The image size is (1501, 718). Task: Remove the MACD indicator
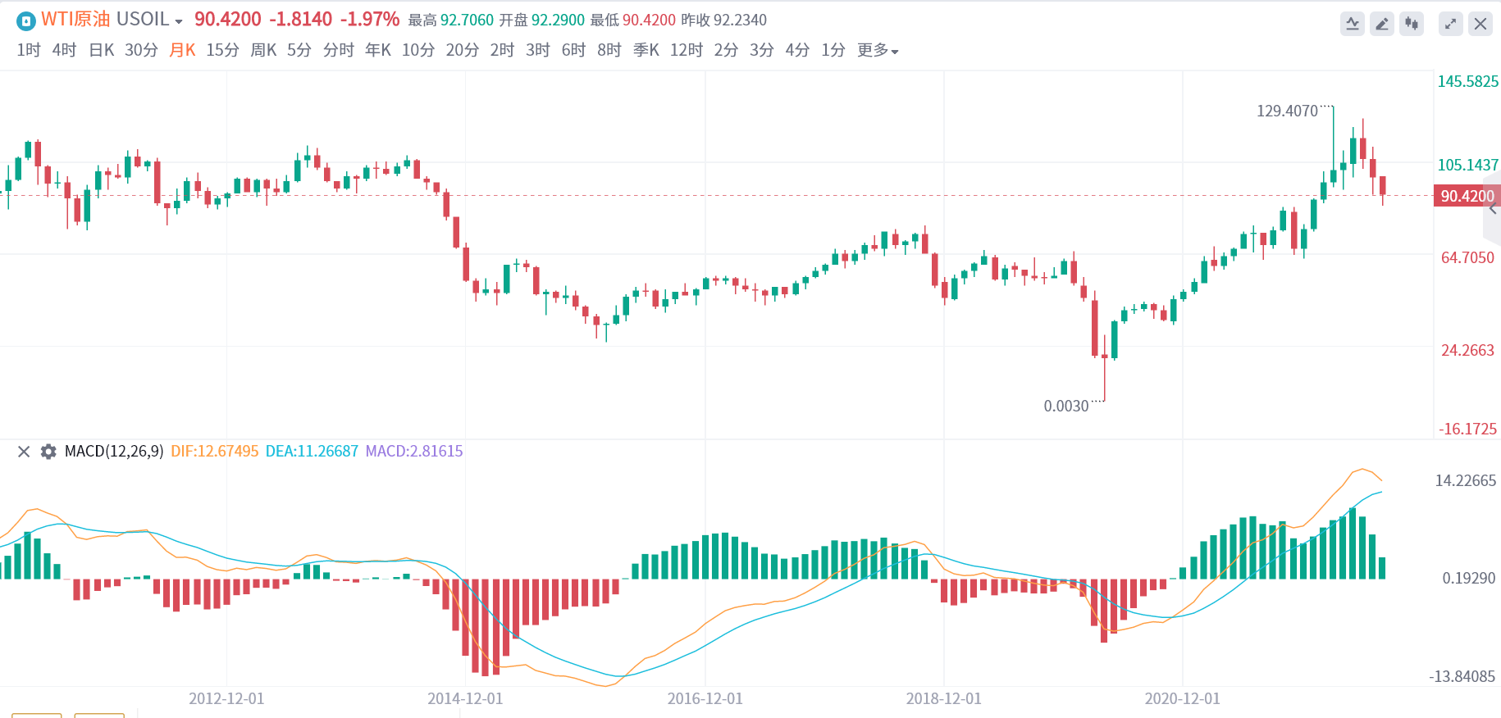click(x=24, y=452)
